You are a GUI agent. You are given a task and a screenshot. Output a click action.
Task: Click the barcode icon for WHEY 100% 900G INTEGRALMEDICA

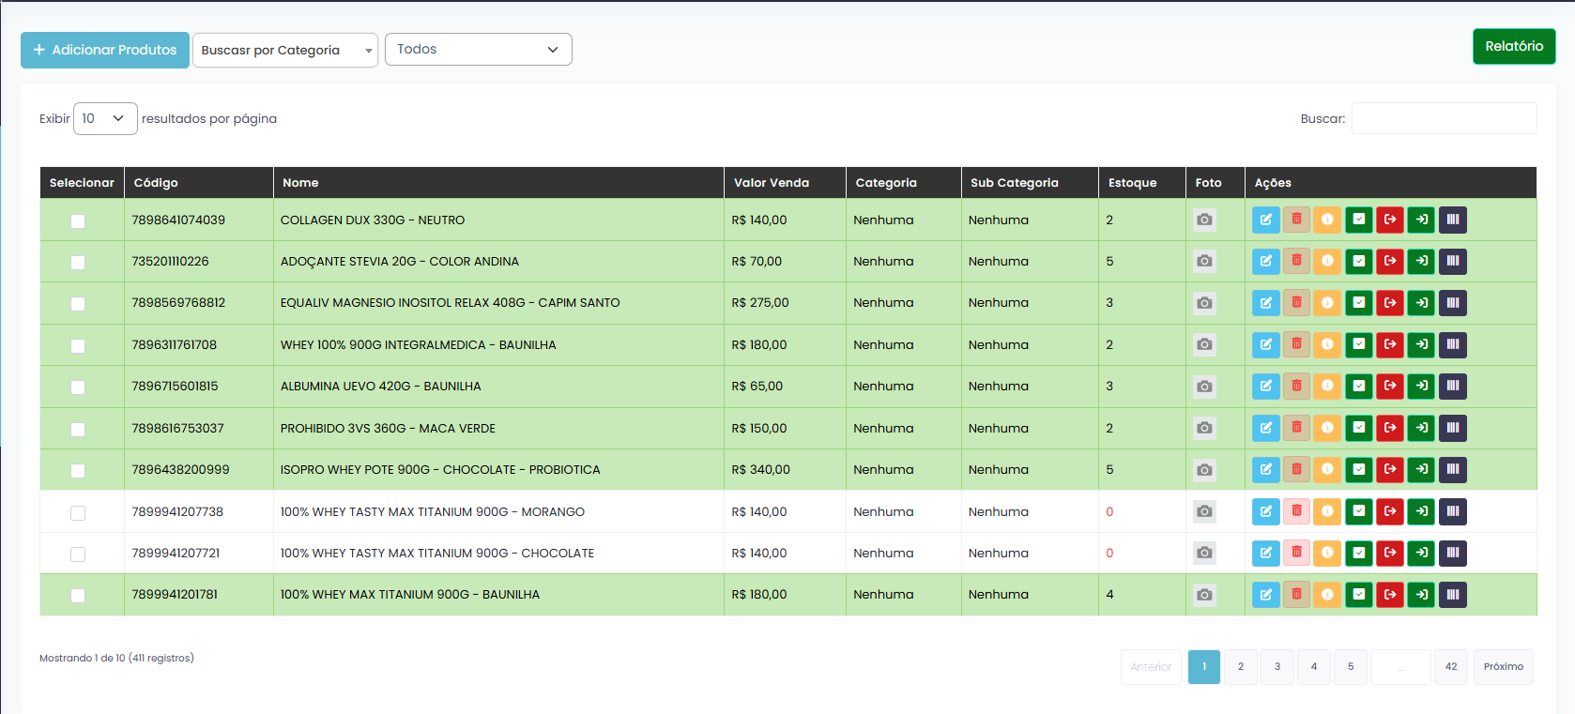pyautogui.click(x=1452, y=344)
